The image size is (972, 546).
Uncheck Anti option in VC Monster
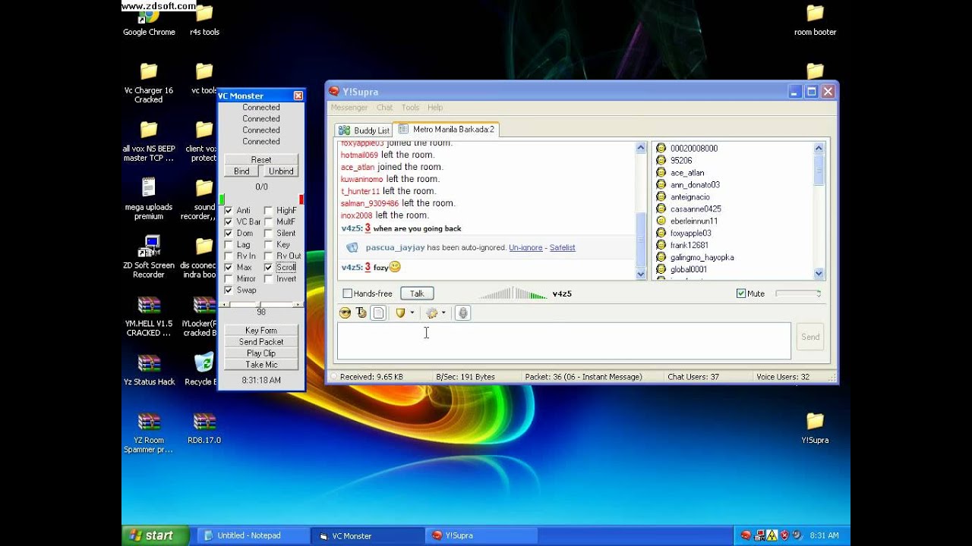pyautogui.click(x=229, y=211)
